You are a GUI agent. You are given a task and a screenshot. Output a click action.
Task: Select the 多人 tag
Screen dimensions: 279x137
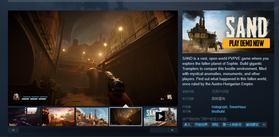click(x=187, y=125)
